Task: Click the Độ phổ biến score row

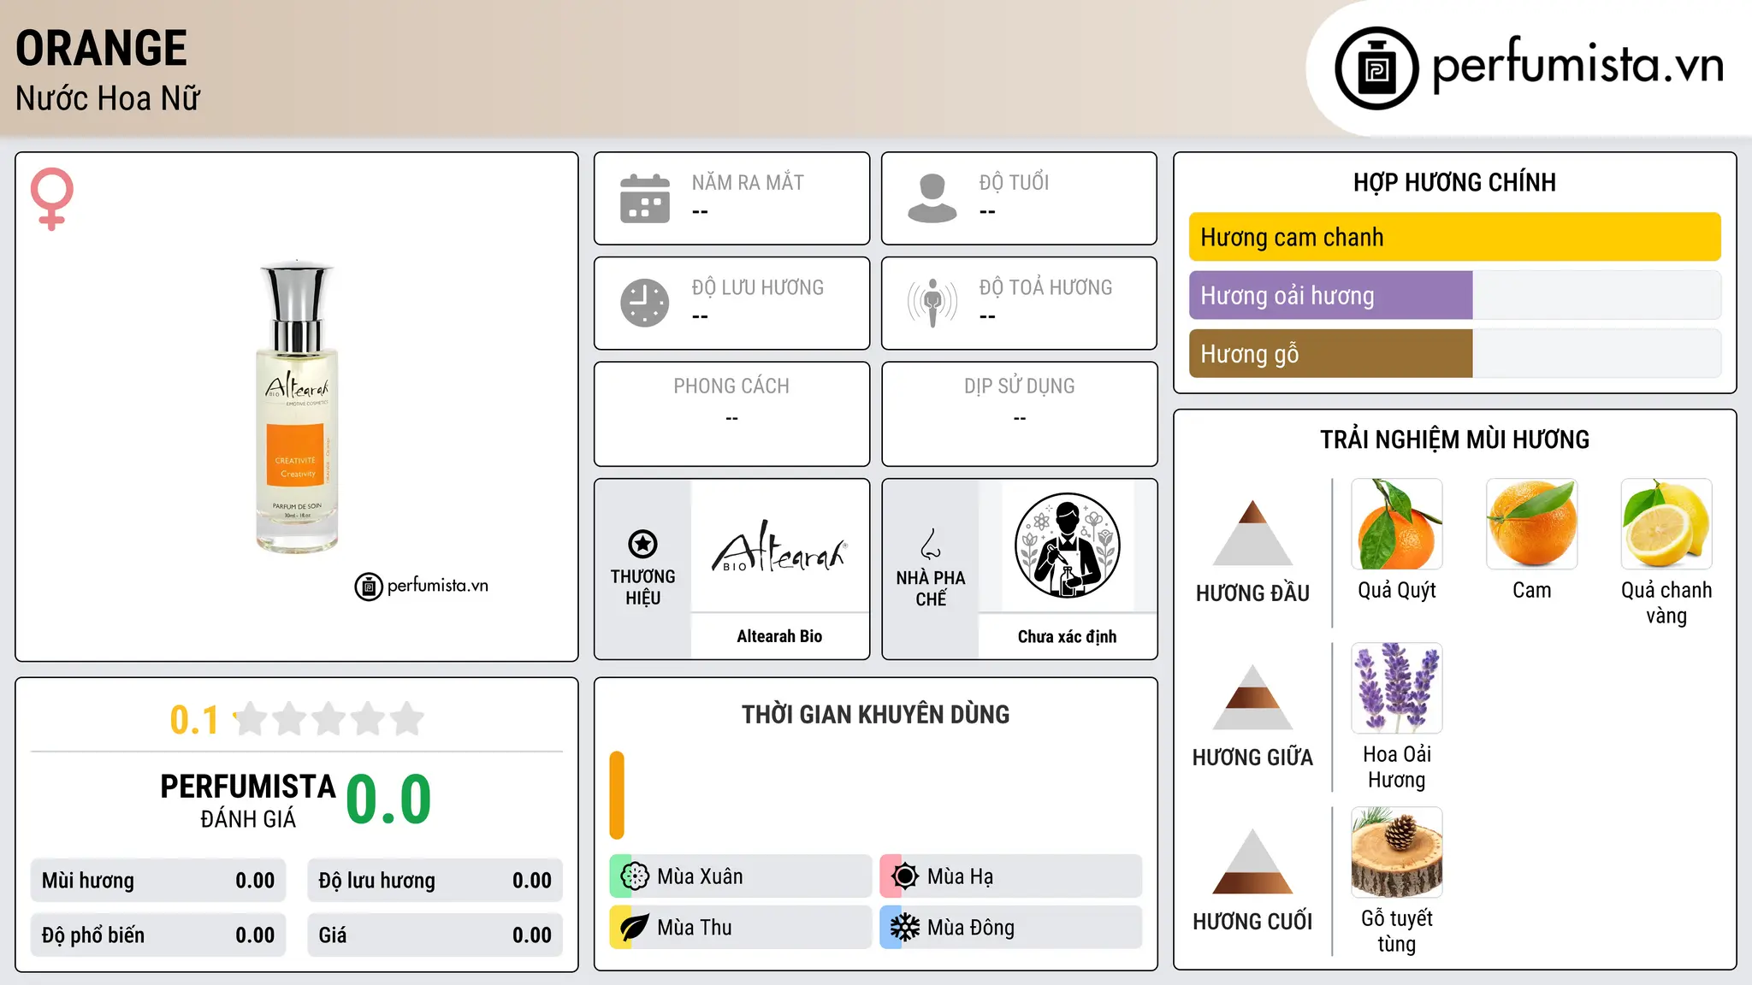Action: tap(158, 935)
